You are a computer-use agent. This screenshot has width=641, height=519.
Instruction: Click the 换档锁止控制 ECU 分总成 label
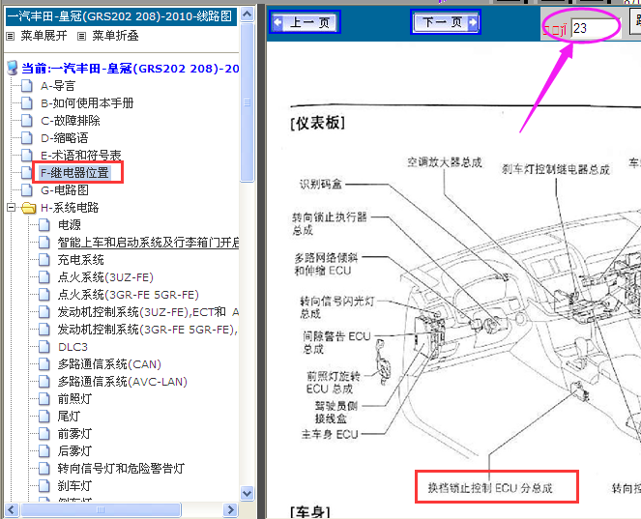(490, 488)
